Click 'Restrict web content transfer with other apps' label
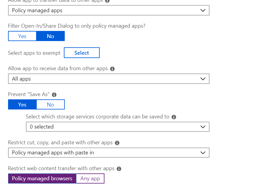The image size is (265, 188). click(x=61, y=169)
